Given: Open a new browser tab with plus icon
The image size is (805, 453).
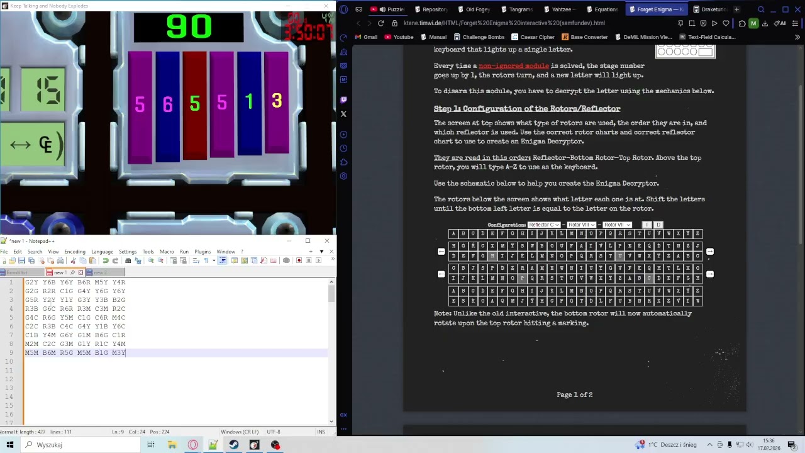Looking at the screenshot, I should 736,9.
